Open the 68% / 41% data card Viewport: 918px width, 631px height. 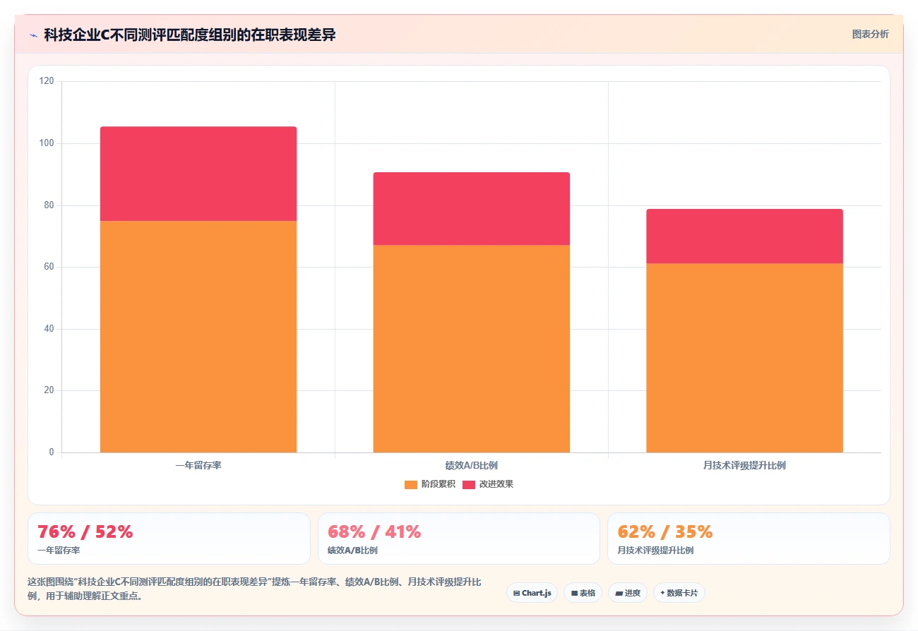459,539
